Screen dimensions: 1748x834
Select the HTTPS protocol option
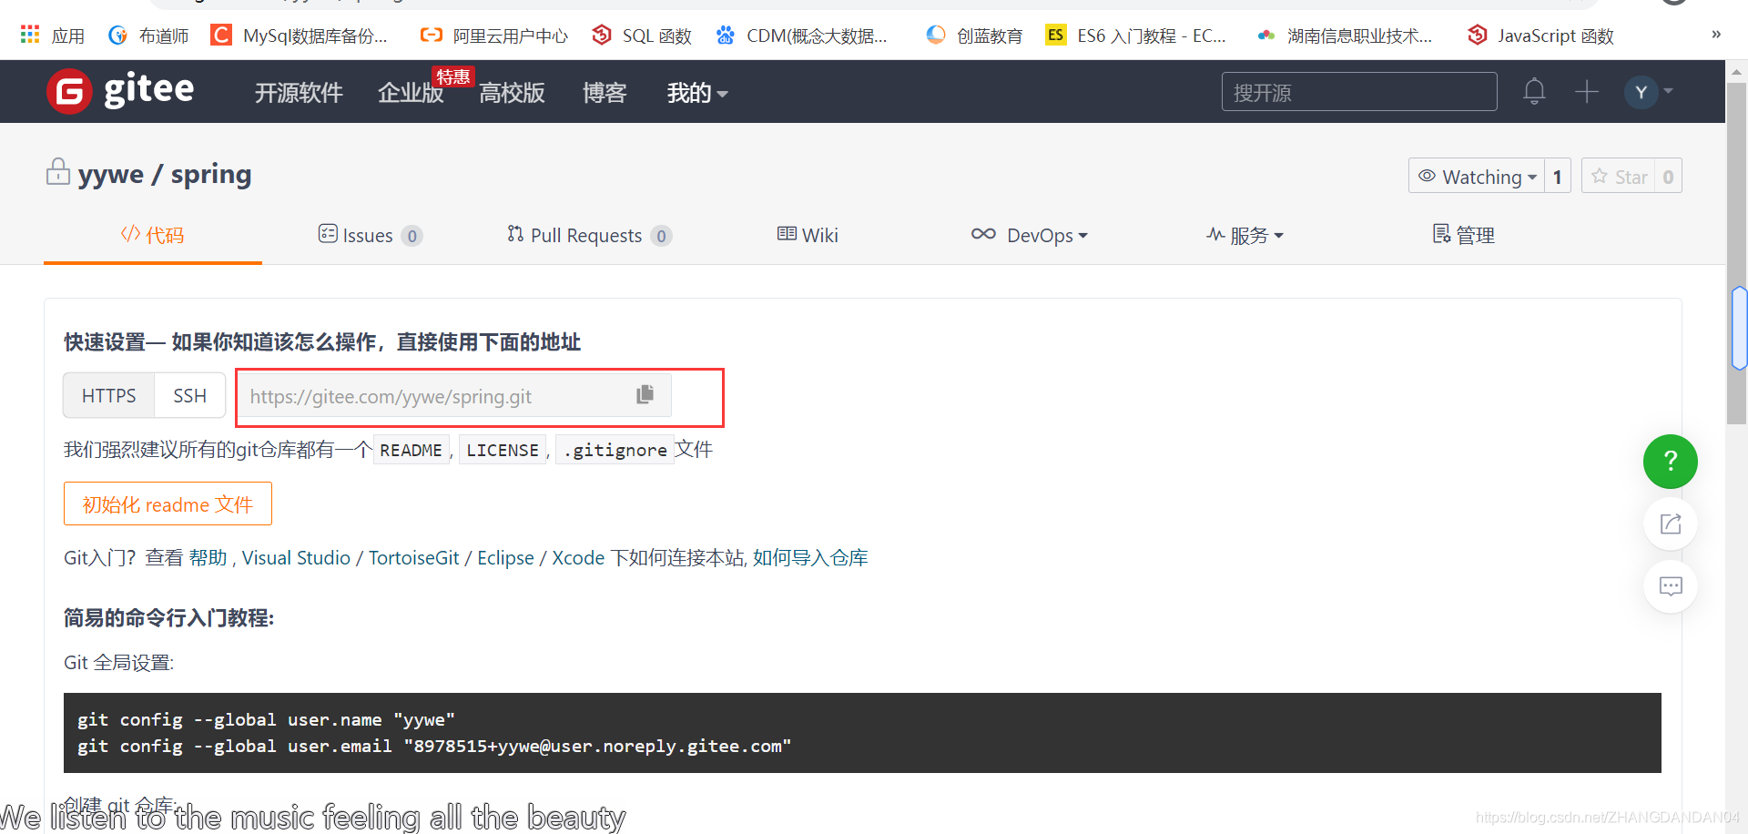pos(108,395)
